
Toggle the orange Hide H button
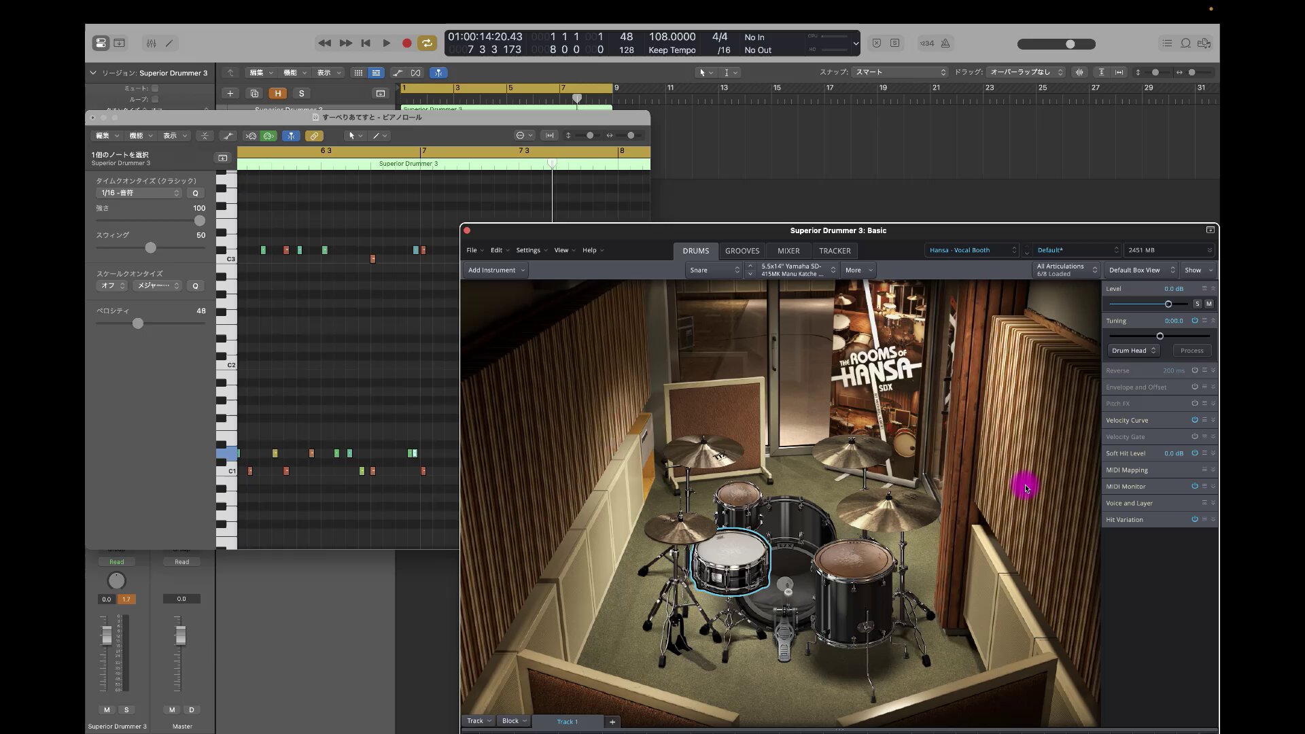tap(277, 93)
